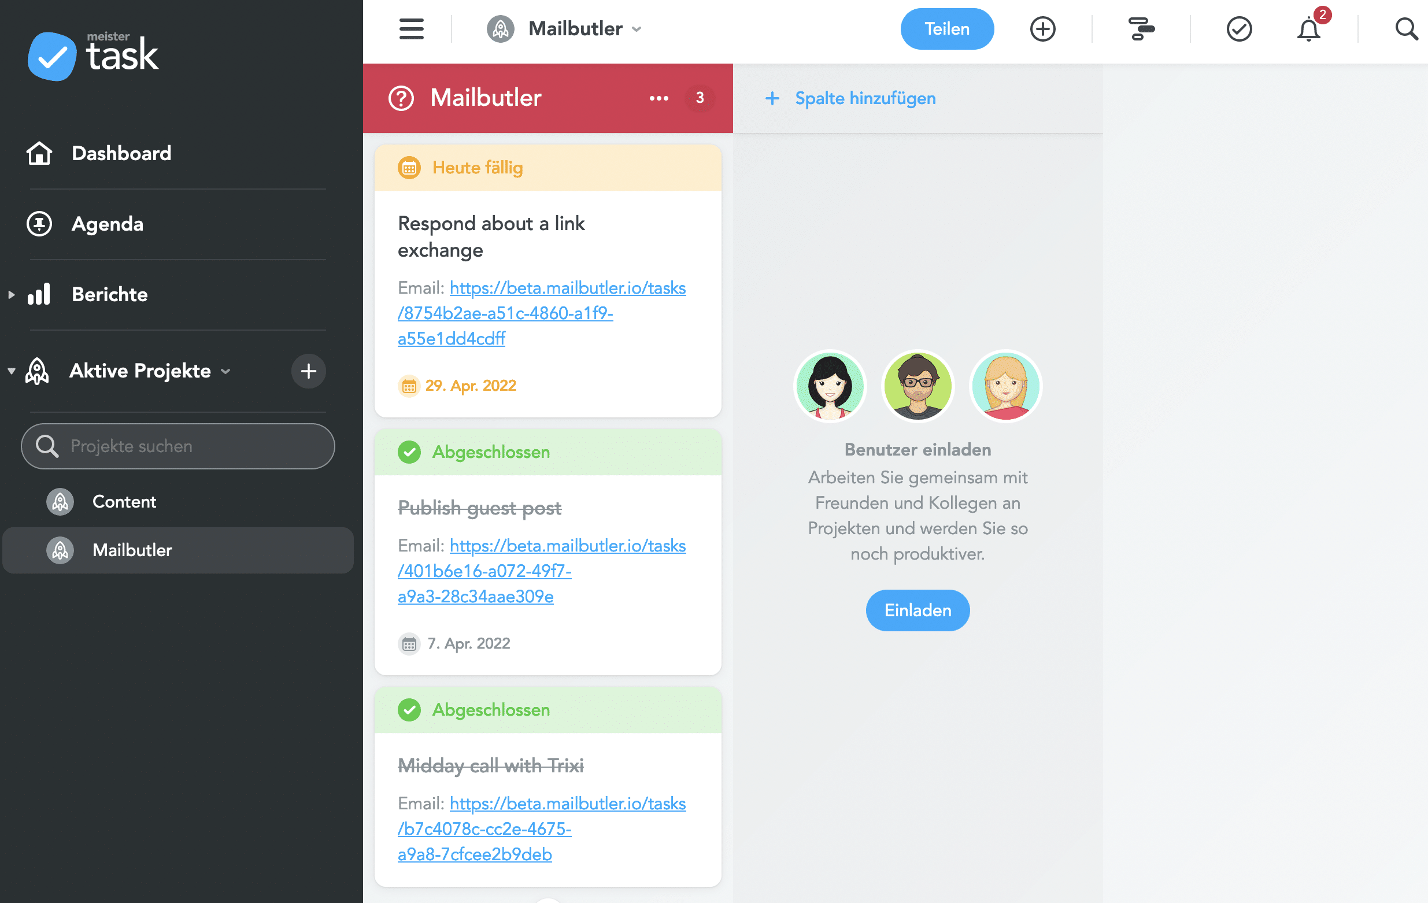Viewport: 1428px width, 903px height.
Task: Click the Agenda pin icon
Action: [x=39, y=224]
